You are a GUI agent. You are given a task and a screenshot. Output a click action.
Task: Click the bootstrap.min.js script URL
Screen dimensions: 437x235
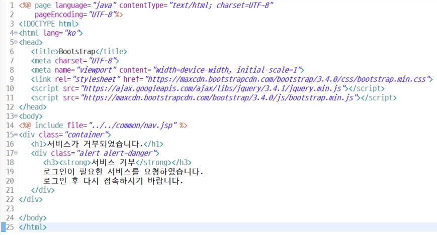coord(219,98)
